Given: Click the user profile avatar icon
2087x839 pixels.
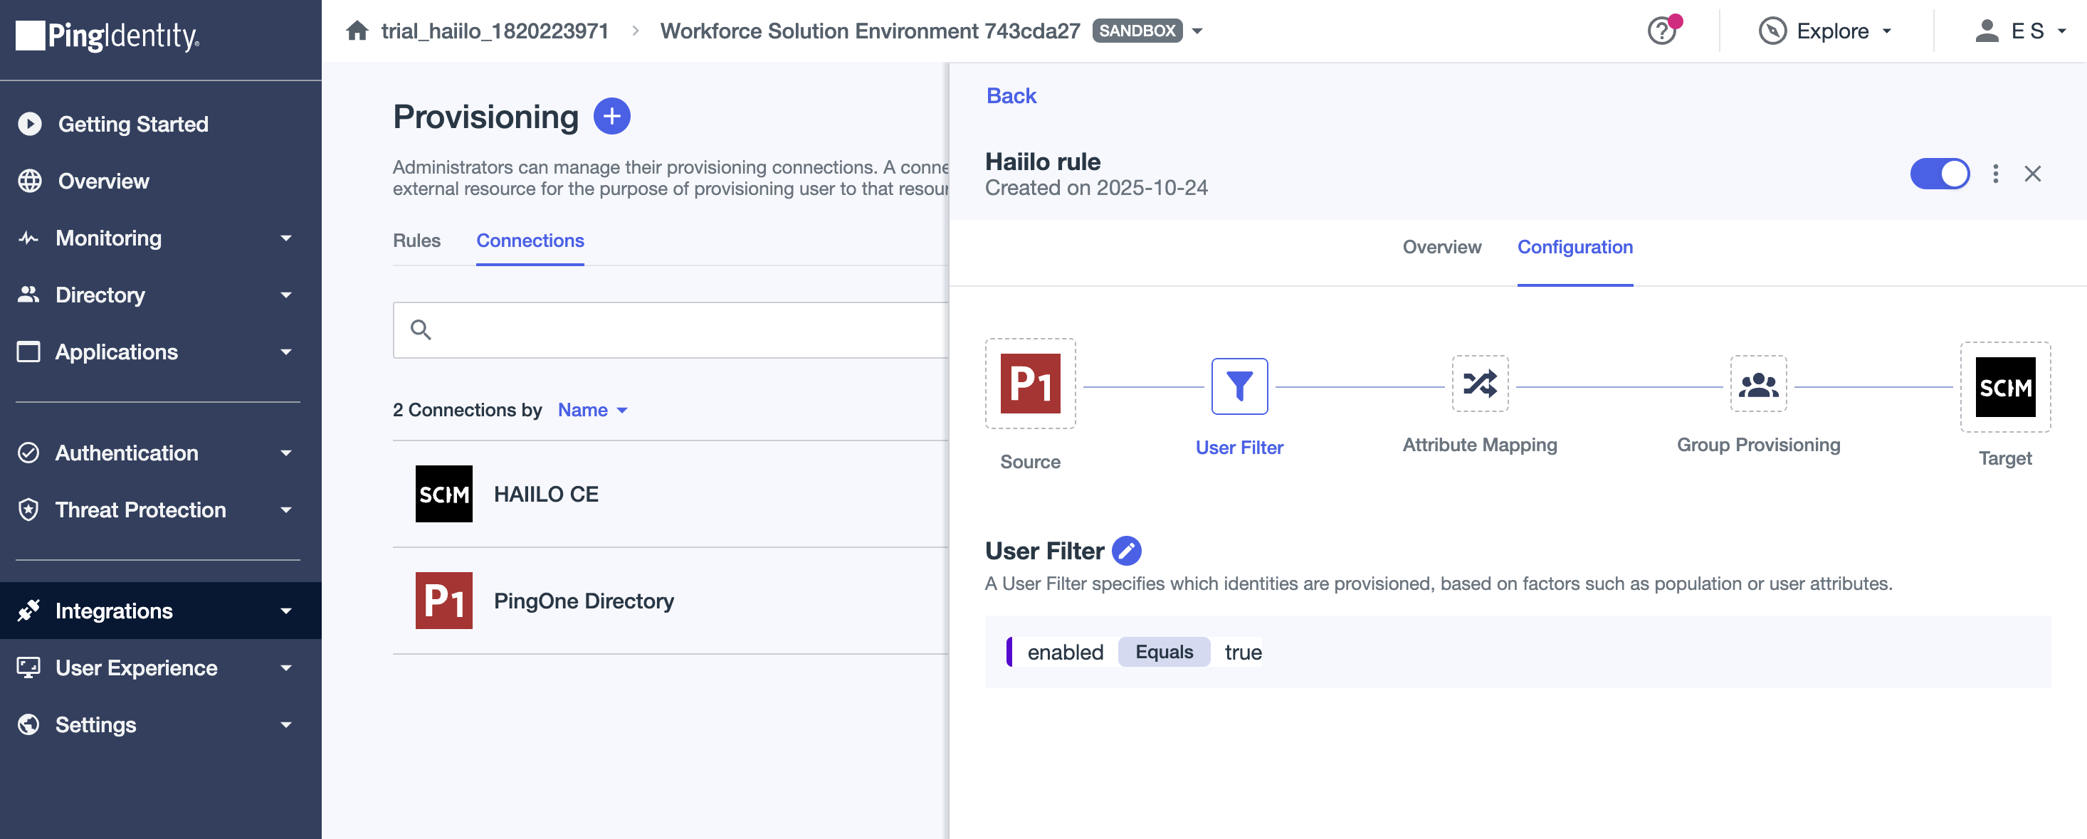Looking at the screenshot, I should tap(1987, 31).
